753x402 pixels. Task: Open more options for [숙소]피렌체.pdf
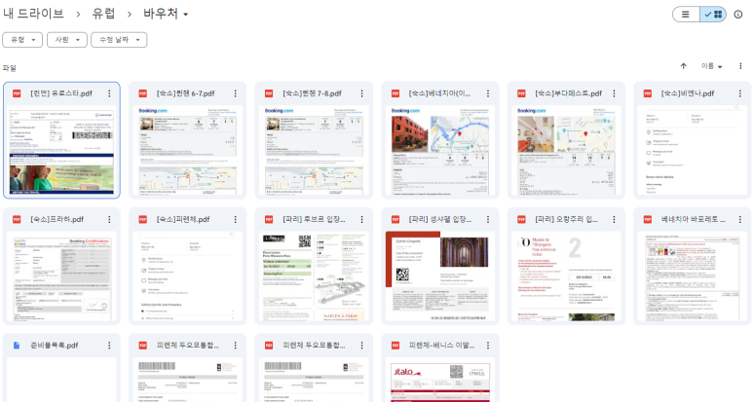(236, 219)
